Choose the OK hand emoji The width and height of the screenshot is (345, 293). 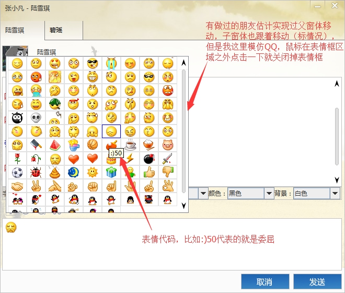point(168,186)
